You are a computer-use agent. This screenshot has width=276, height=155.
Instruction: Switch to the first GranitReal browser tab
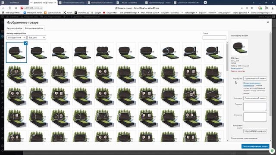point(14,3)
